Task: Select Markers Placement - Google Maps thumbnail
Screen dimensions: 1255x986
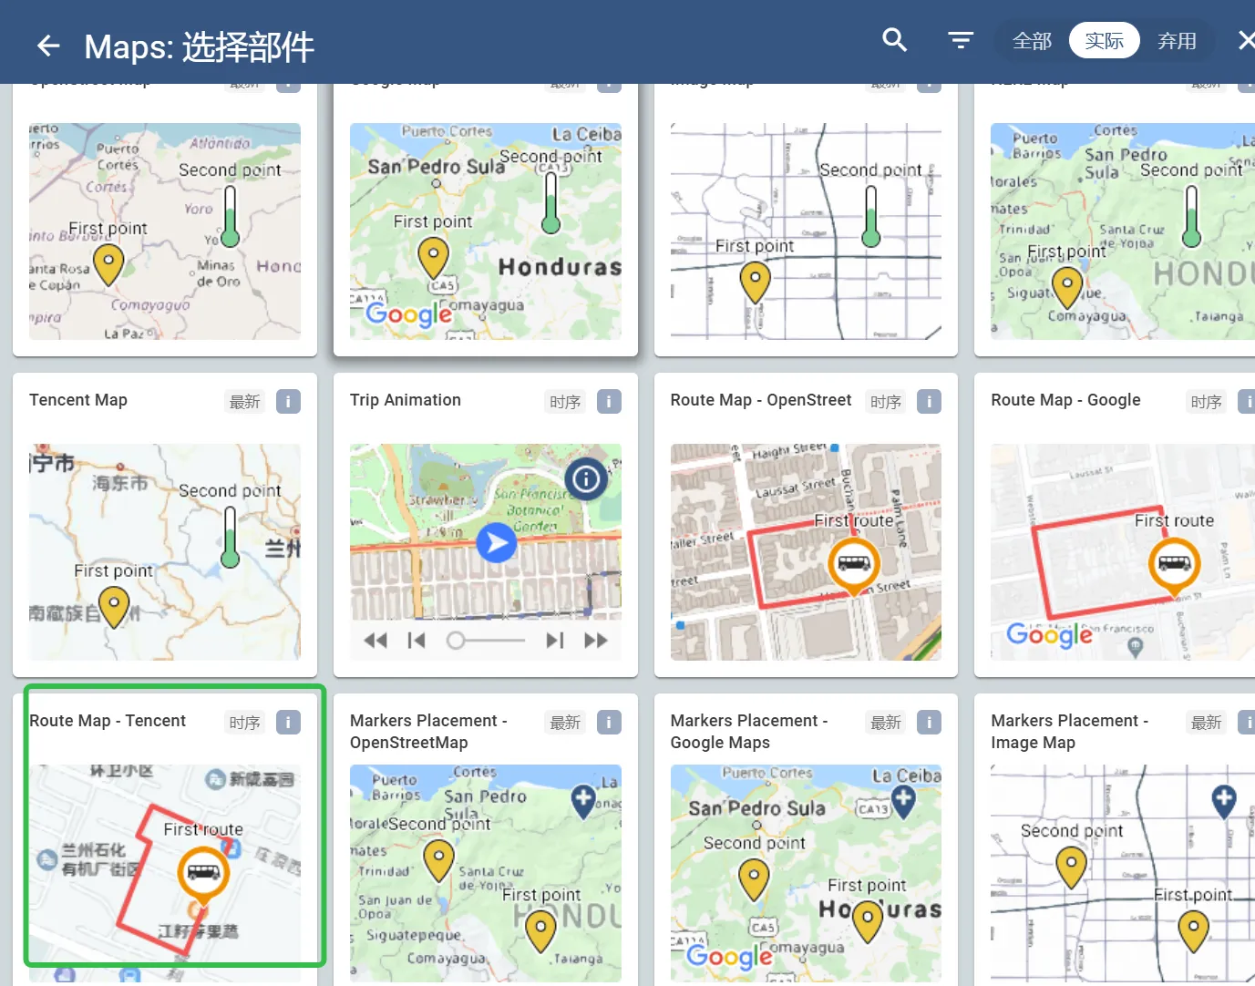Action: point(806,873)
